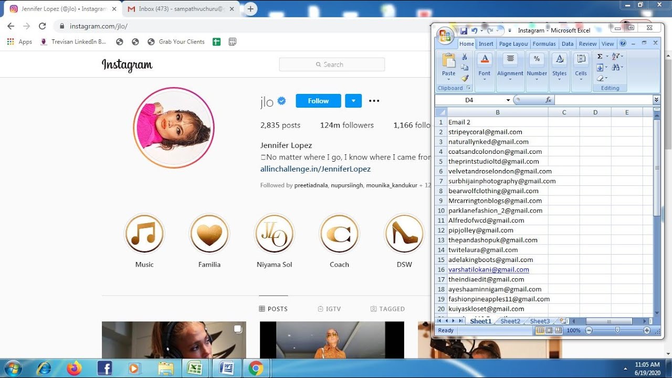Switch to Sheet2 tab
Screen dimensions: 672x378
[x=510, y=321]
